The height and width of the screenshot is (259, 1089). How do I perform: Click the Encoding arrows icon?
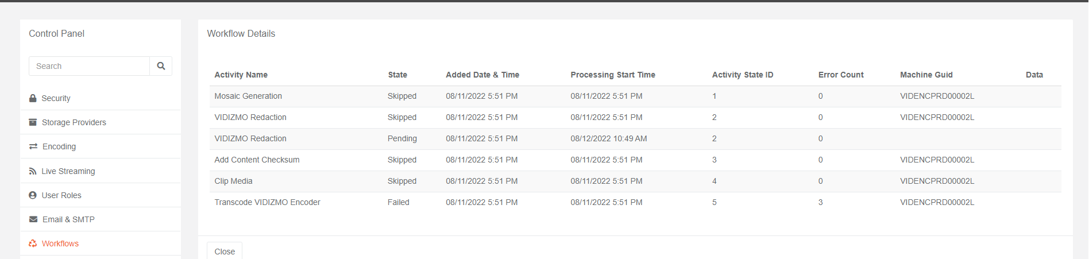pyautogui.click(x=33, y=146)
